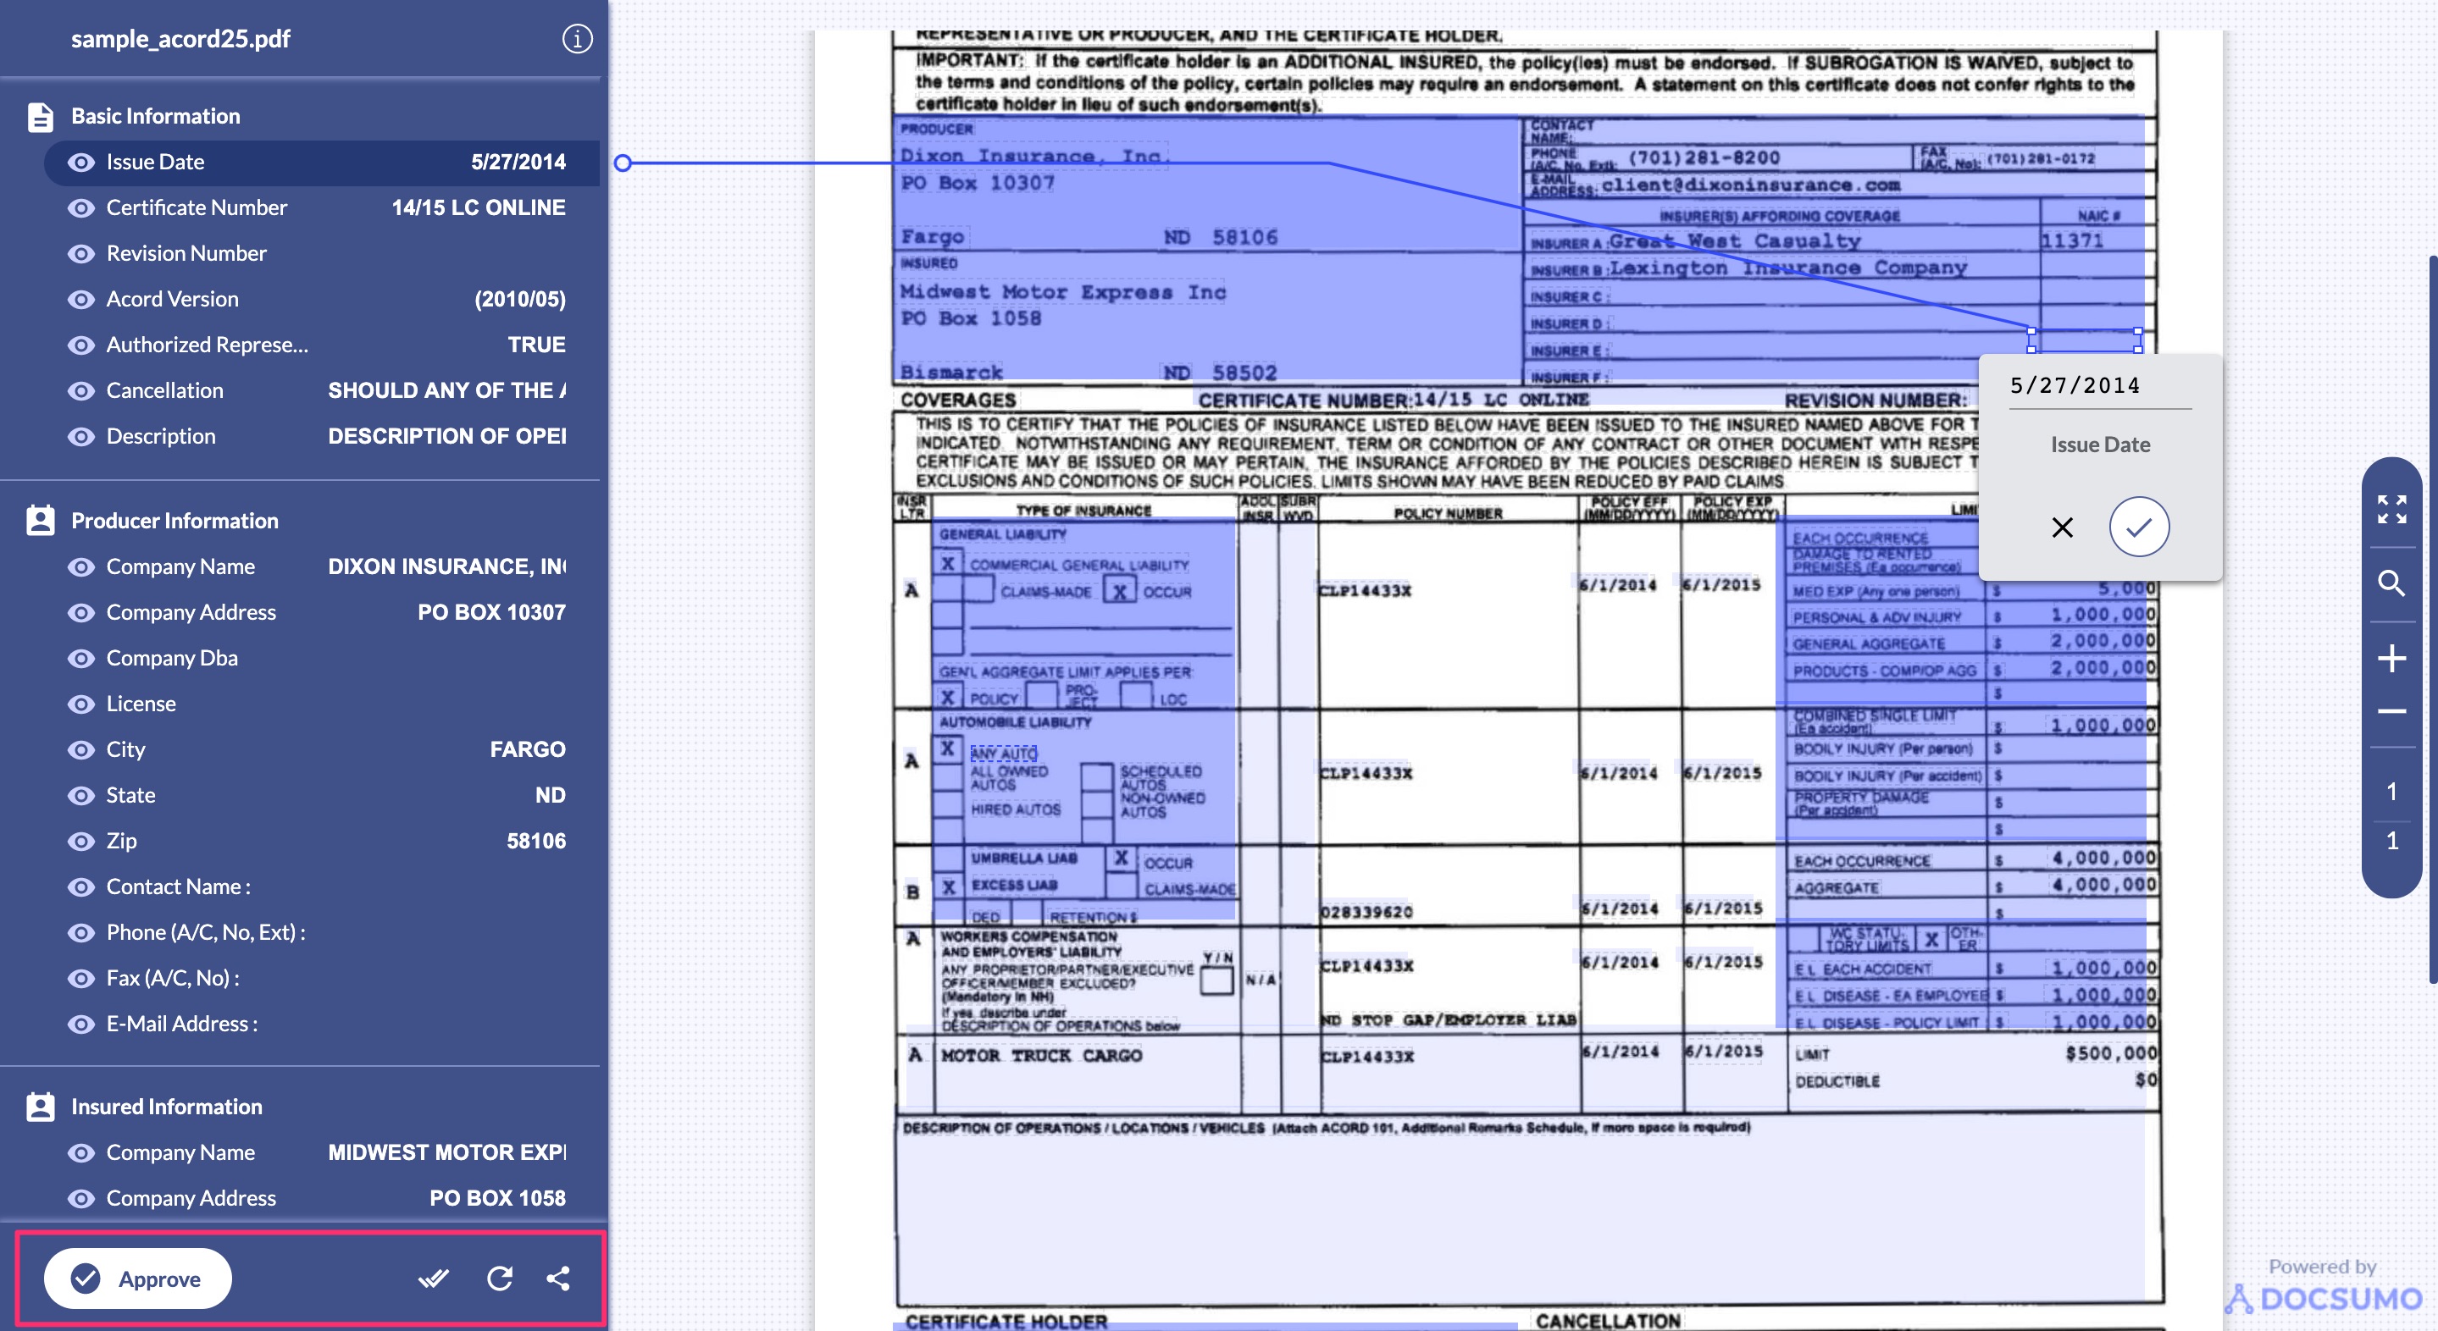Screen dimensions: 2438x1331
Task: Toggle the eye icon for Revision Number
Action: 81,253
